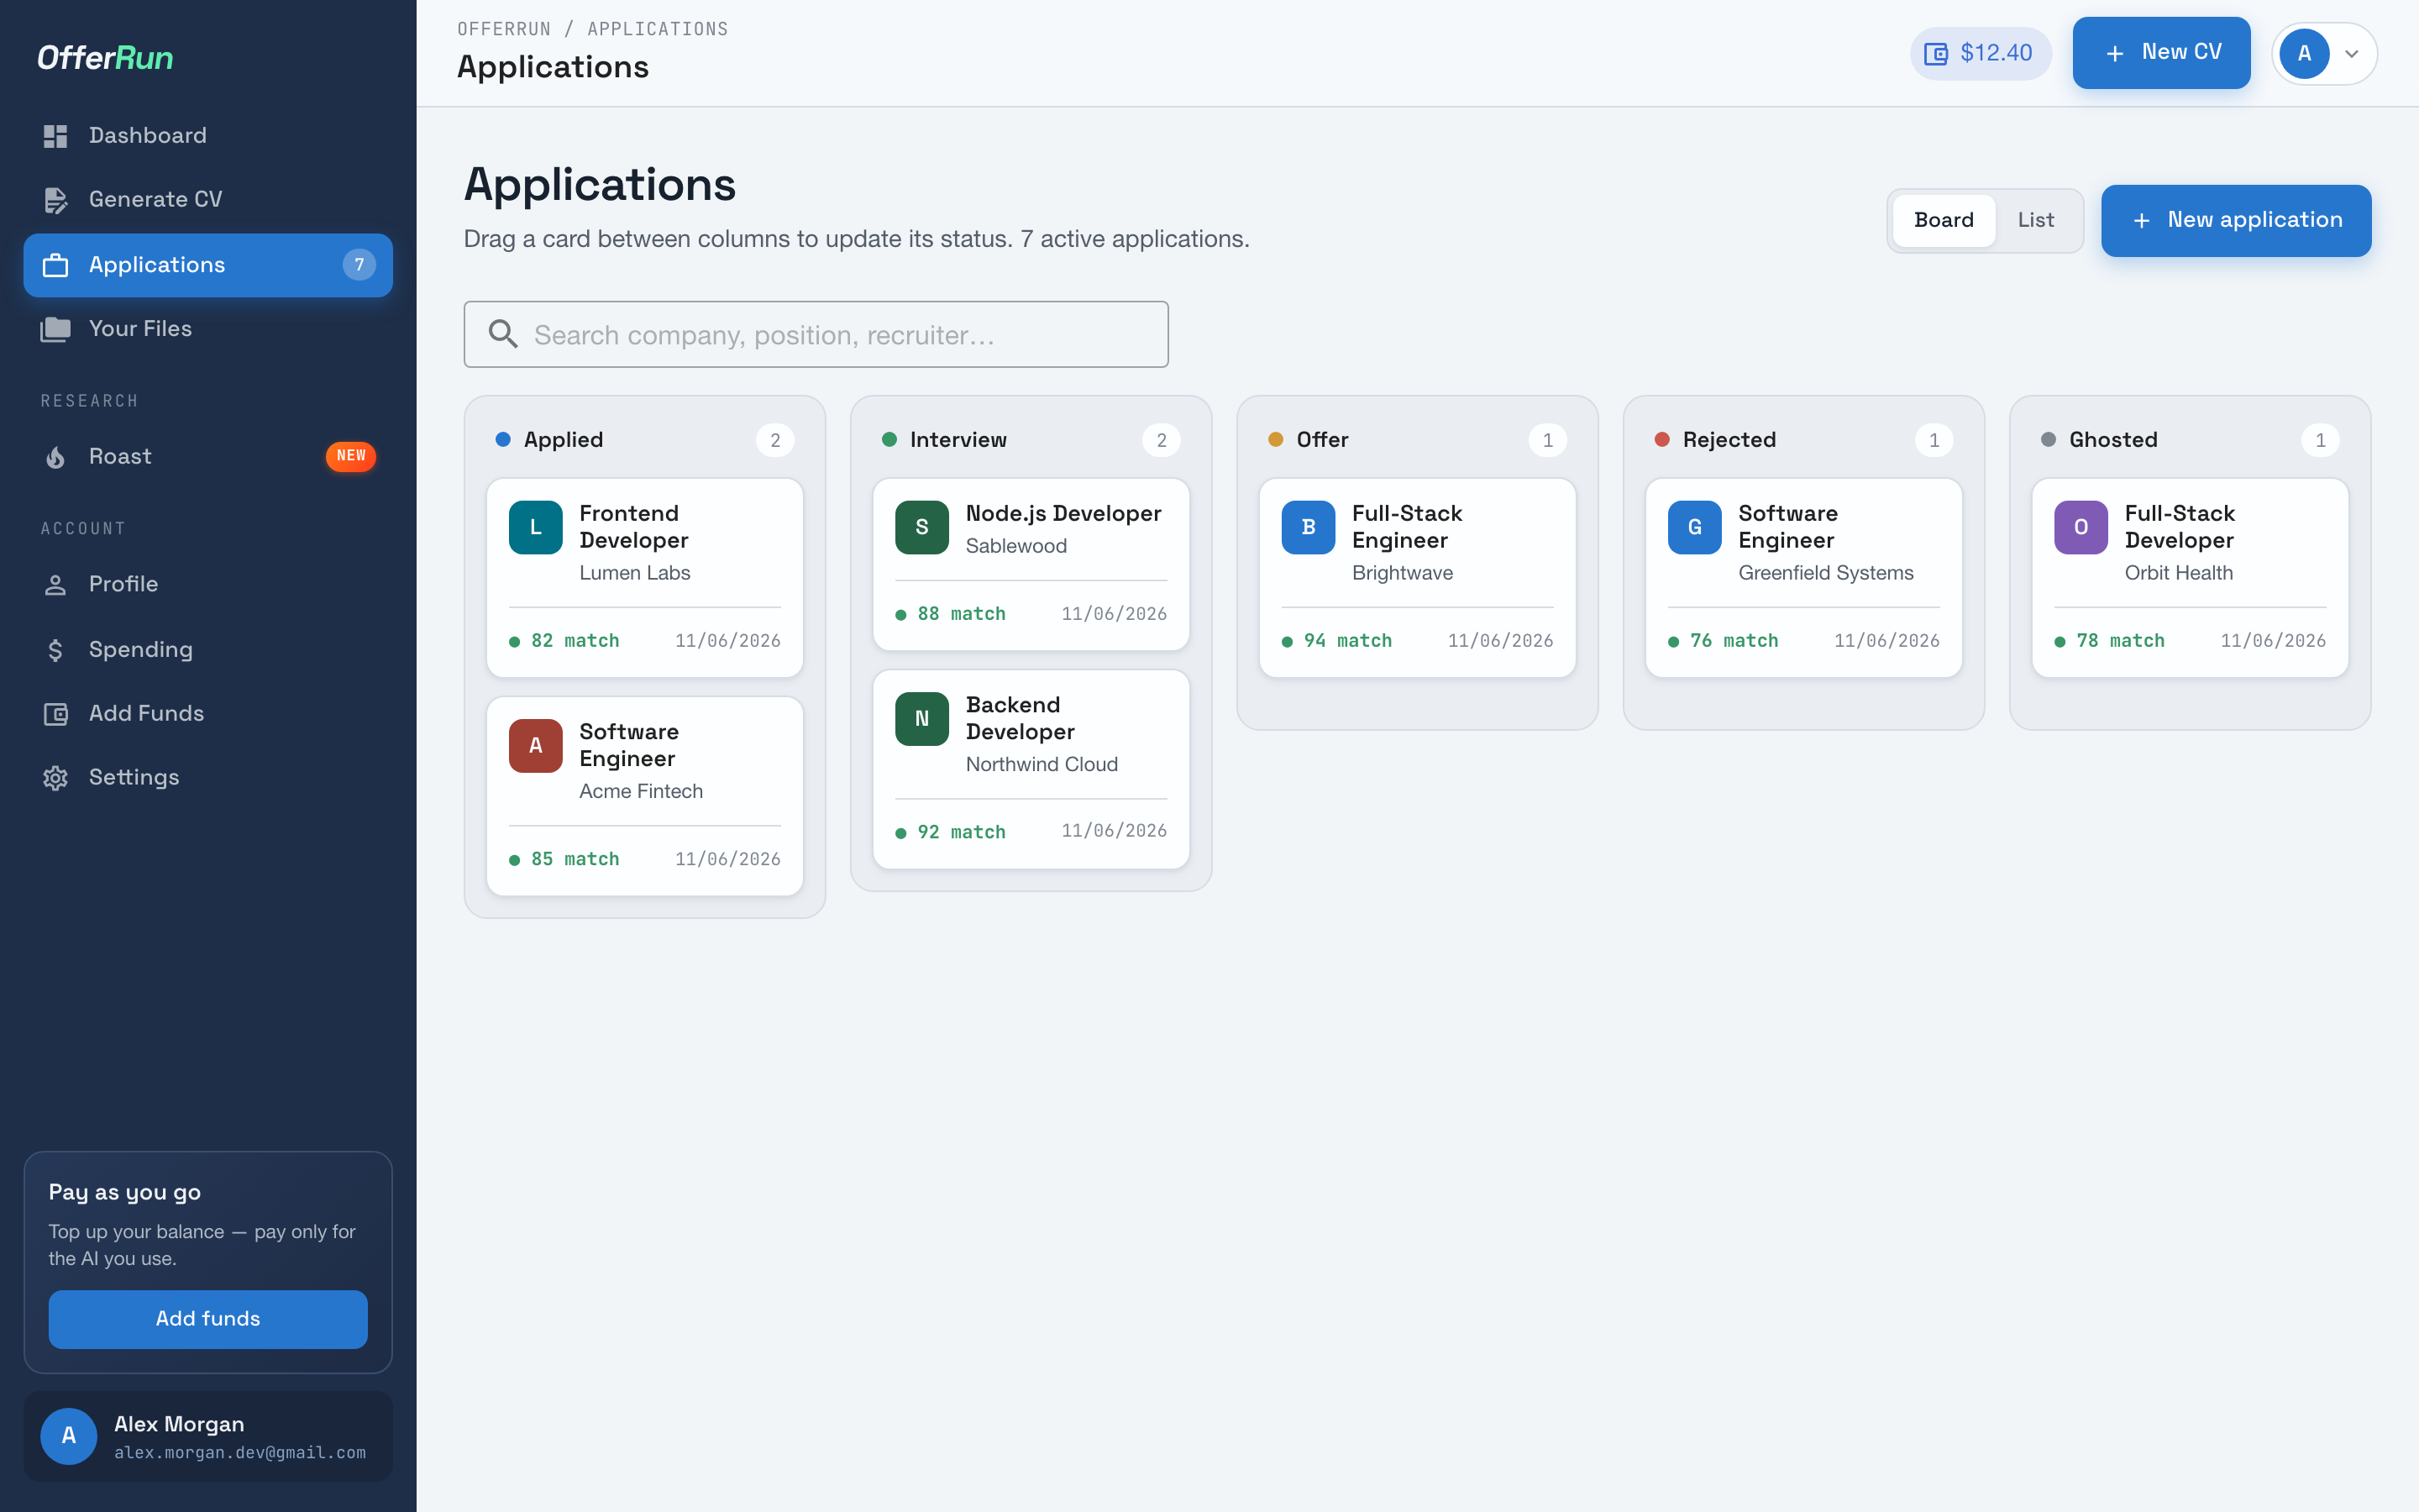Screen dimensions: 2419x1512
Task: Click the Settings gear icon
Action: point(55,778)
